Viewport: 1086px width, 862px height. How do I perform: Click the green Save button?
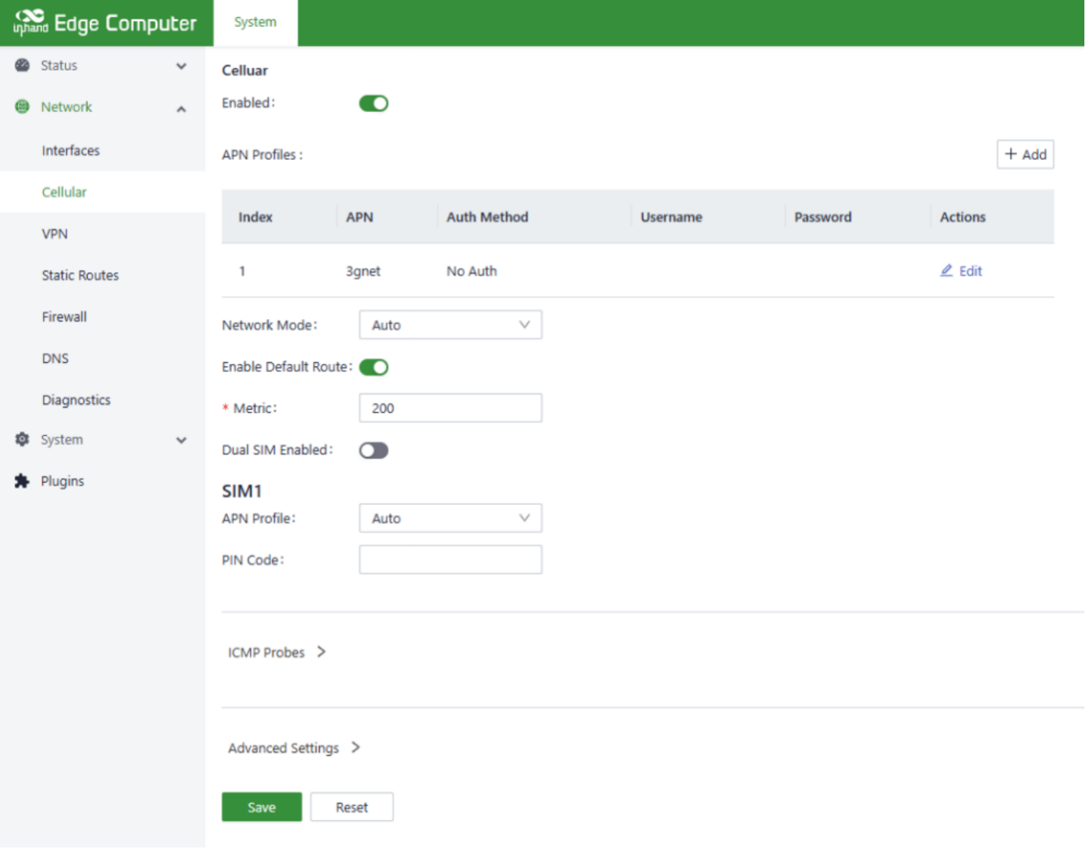[x=261, y=808]
